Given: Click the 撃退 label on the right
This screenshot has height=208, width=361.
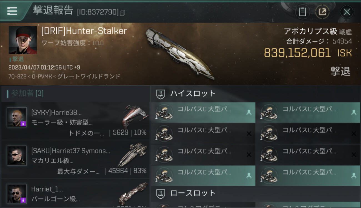Looking at the screenshot, I should coord(340,71).
